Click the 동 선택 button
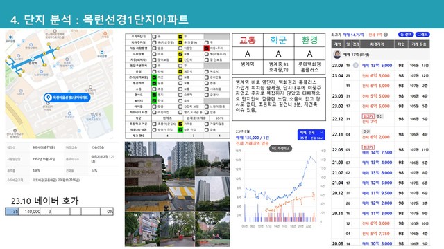The image size is (444, 249). pos(406,35)
